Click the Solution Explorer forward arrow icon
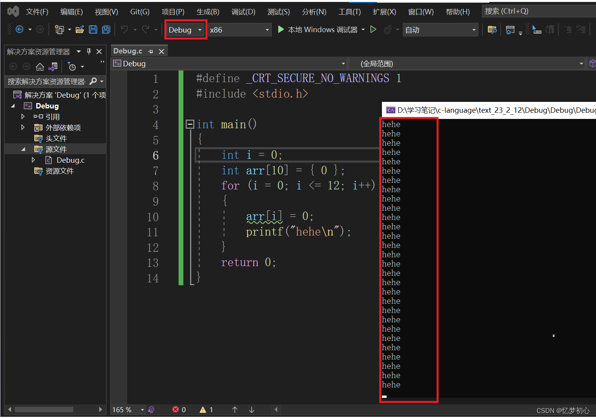596x418 pixels. pos(26,67)
